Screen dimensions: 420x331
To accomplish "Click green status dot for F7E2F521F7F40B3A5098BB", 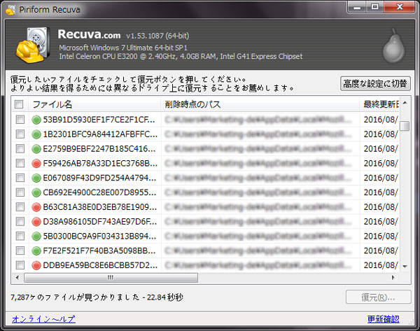I will coord(36,251).
